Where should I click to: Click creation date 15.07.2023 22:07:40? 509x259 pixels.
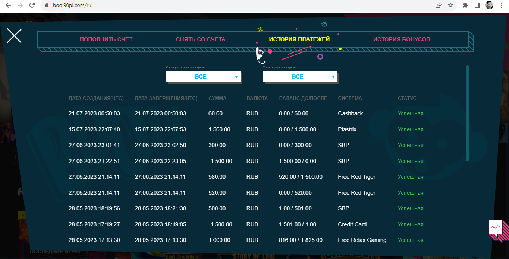coord(94,129)
